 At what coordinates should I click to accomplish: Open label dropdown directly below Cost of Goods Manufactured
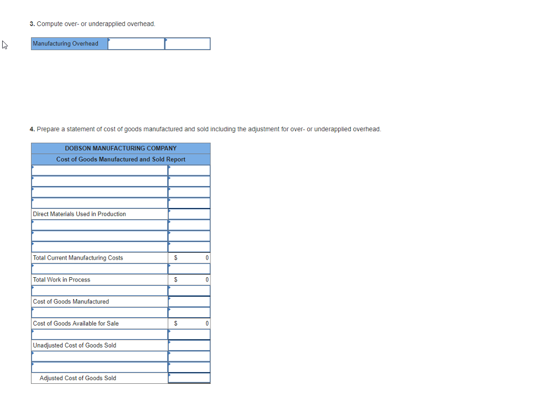coord(99,313)
